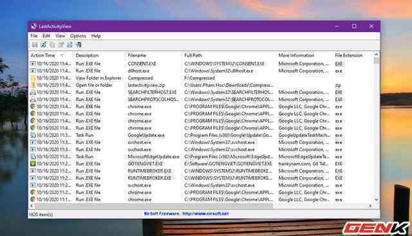Click the task icon of MicrosoftEdgeUpdate.exe row
Image resolution: width=412 pixels, height=236 pixels.
[33, 156]
